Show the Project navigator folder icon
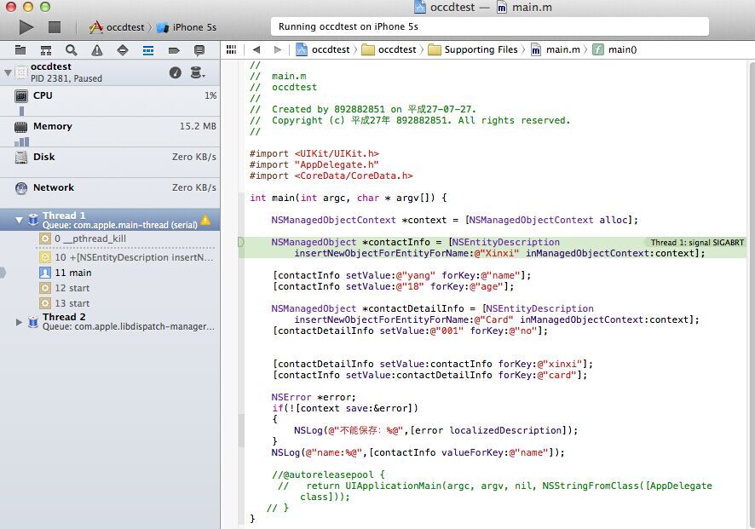The image size is (755, 529). coord(20,50)
